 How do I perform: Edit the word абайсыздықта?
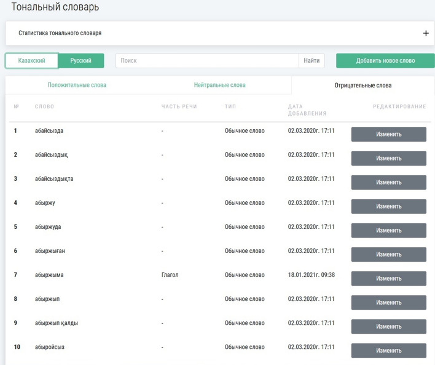[x=388, y=182]
